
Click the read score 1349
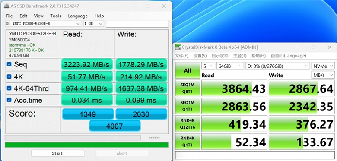[x=88, y=114]
